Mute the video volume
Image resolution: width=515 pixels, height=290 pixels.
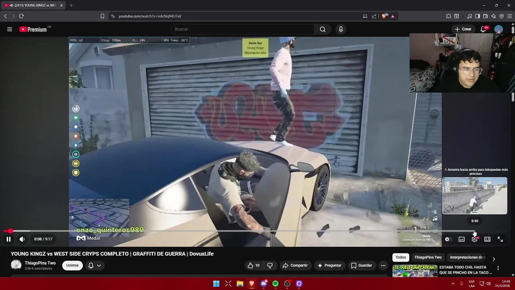point(22,239)
